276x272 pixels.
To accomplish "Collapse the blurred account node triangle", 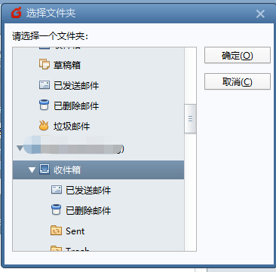I will click(x=20, y=148).
